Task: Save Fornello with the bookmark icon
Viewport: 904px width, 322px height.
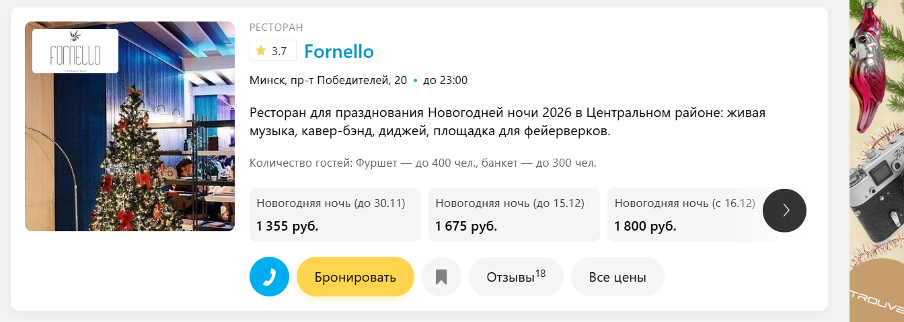Action: point(441,277)
